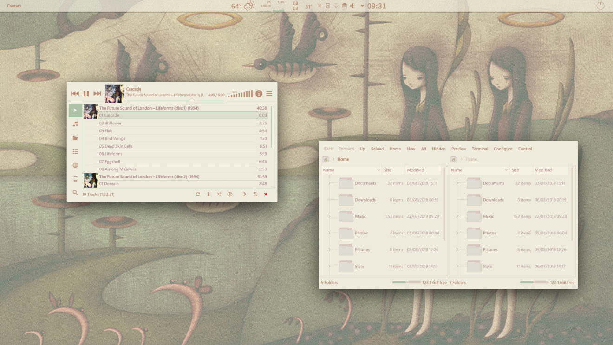Screen dimensions: 613x345
Task: Toggle shuffle mode in Cantata
Action: [219, 194]
